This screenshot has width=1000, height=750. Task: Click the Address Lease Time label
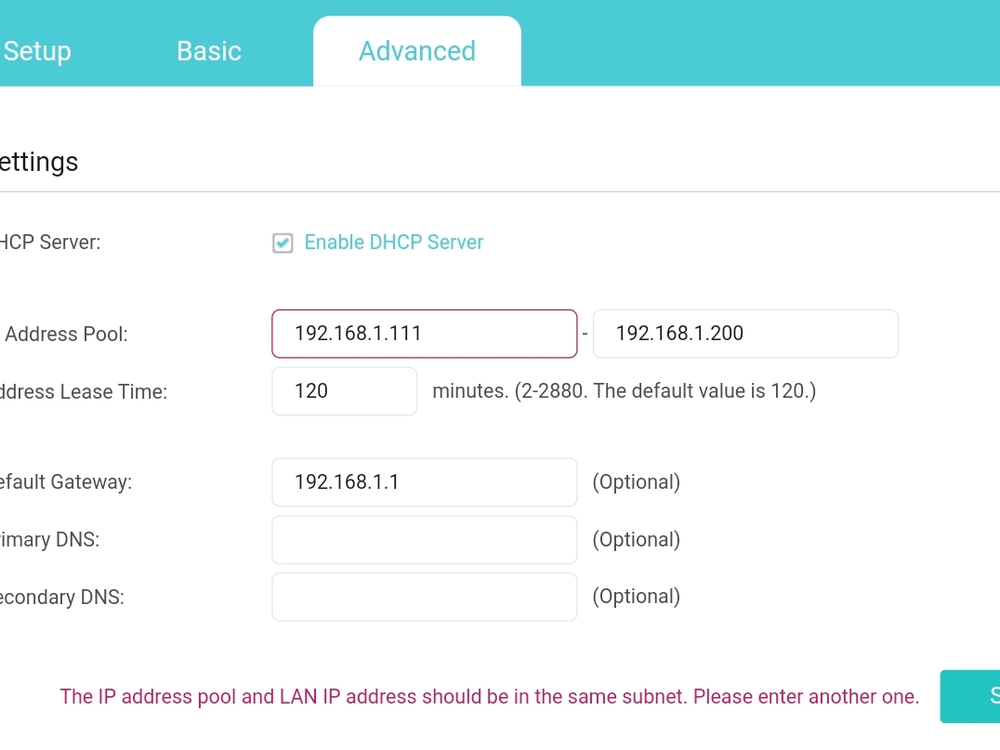[x=83, y=392]
